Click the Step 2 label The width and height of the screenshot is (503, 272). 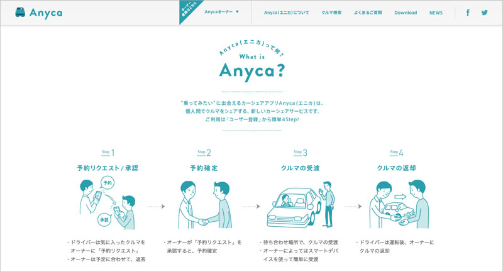point(204,153)
